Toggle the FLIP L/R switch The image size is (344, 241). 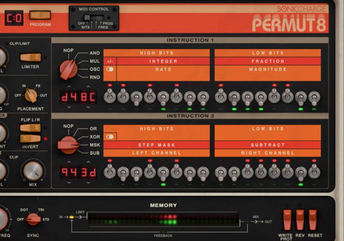point(30,128)
